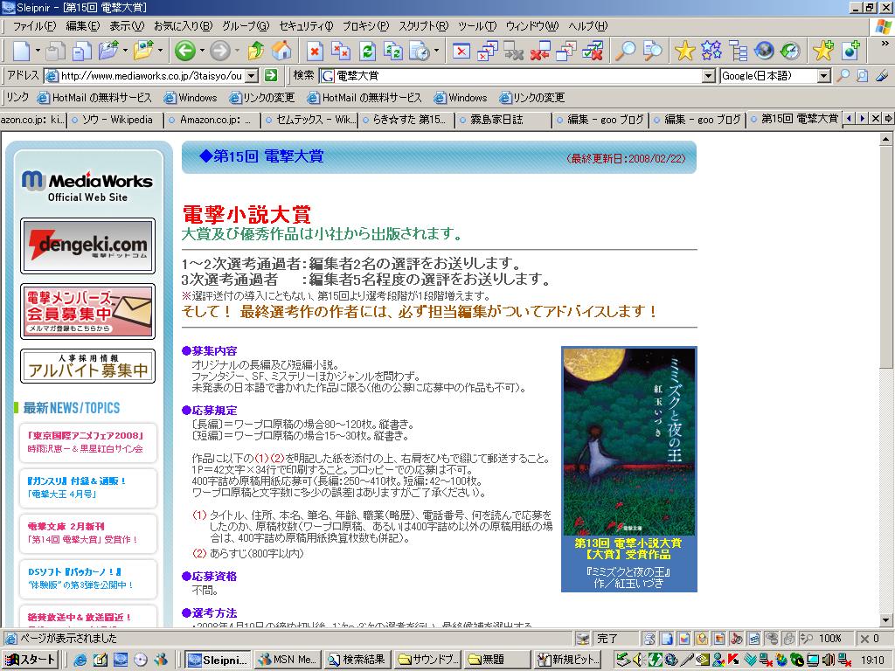The width and height of the screenshot is (895, 671).
Task: Switch to 検索結果 taskbar window
Action: coord(357,659)
